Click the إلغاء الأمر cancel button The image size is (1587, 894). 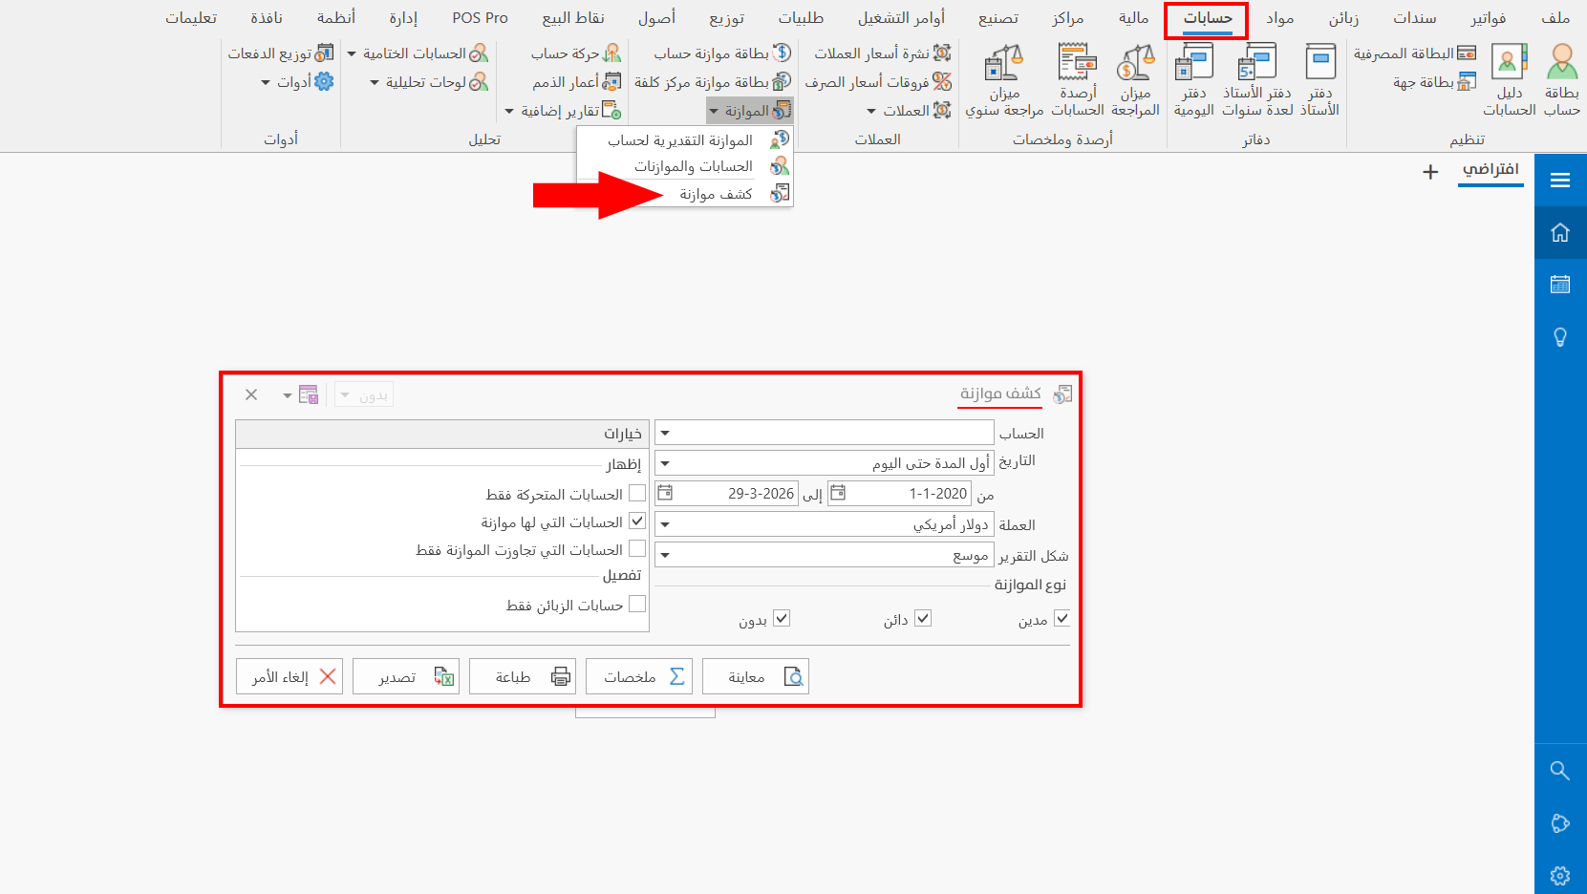coord(290,676)
